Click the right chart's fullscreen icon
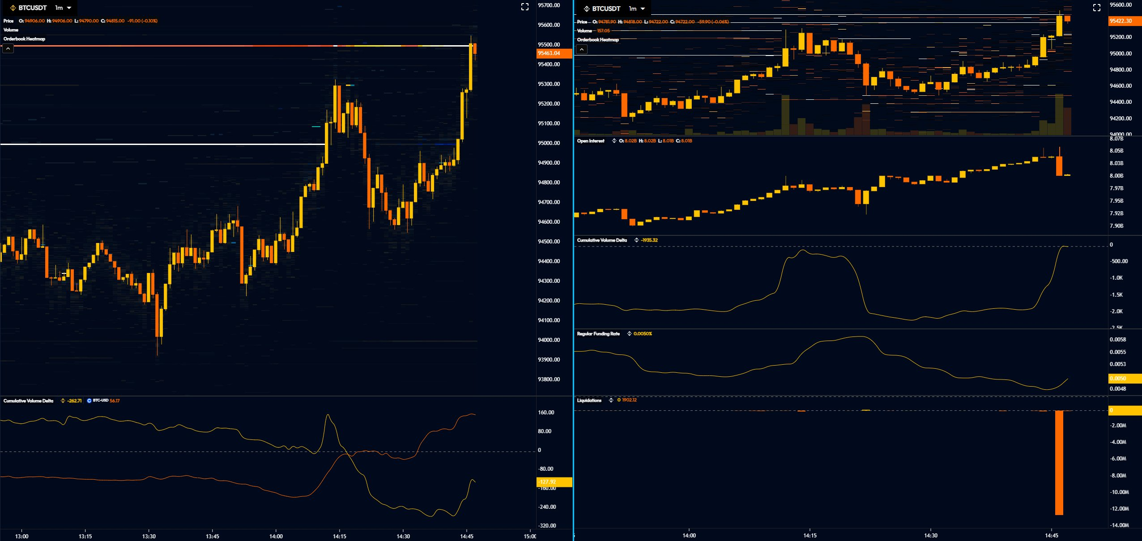Viewport: 1142px width, 541px height. pyautogui.click(x=1097, y=8)
